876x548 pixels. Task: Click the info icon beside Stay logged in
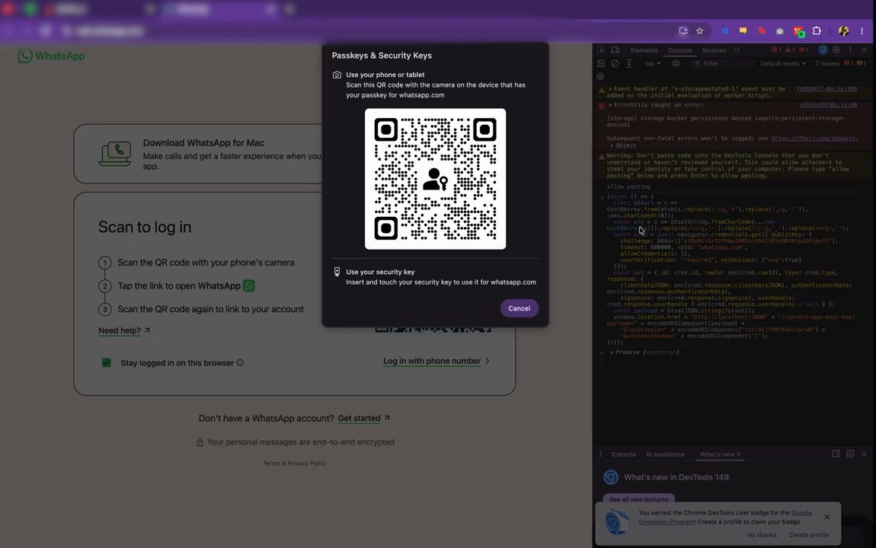pyautogui.click(x=240, y=363)
